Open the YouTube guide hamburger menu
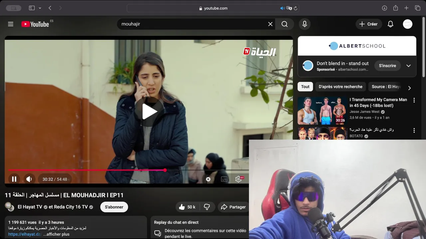This screenshot has width=426, height=239. coord(11,24)
